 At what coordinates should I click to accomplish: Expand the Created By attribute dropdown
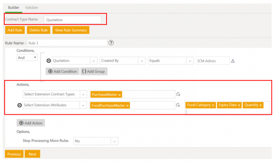point(142,61)
